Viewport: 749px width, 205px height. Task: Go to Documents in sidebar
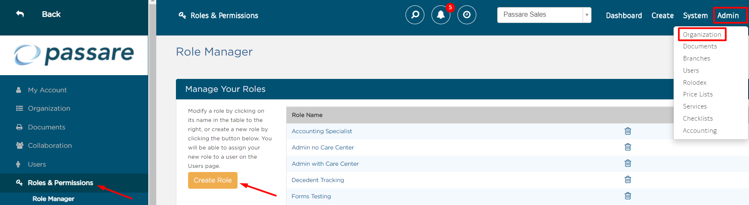coord(46,127)
